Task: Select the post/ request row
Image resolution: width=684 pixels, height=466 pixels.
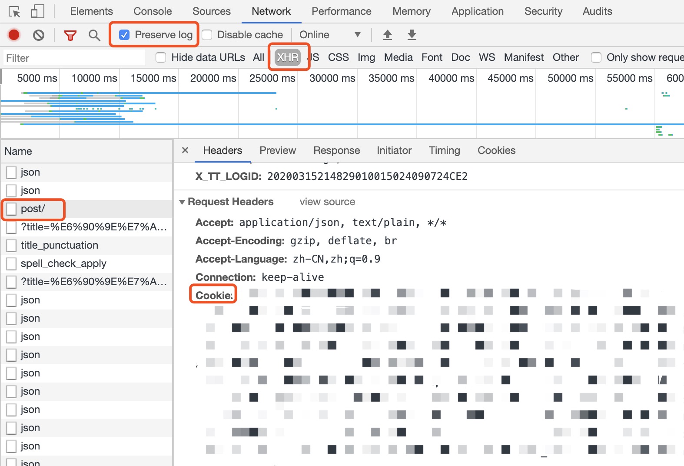Action: [x=86, y=209]
